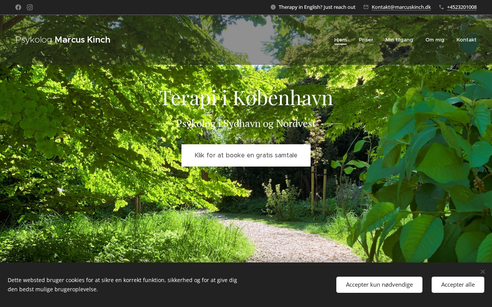Click the Terapi i København heading

246,98
